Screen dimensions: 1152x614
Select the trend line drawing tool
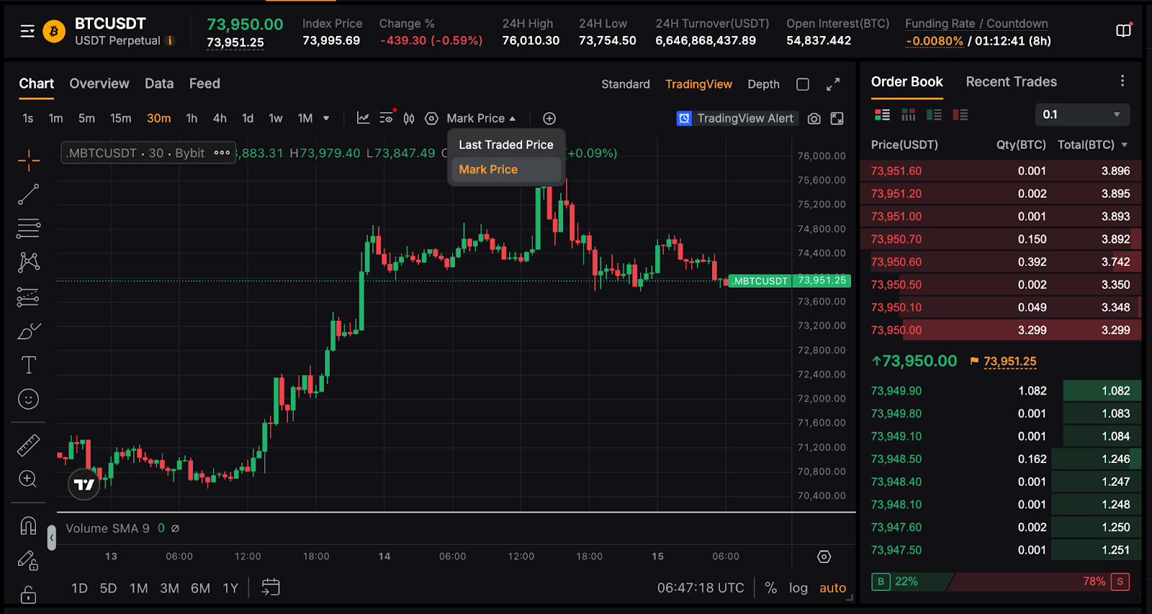[x=29, y=194]
